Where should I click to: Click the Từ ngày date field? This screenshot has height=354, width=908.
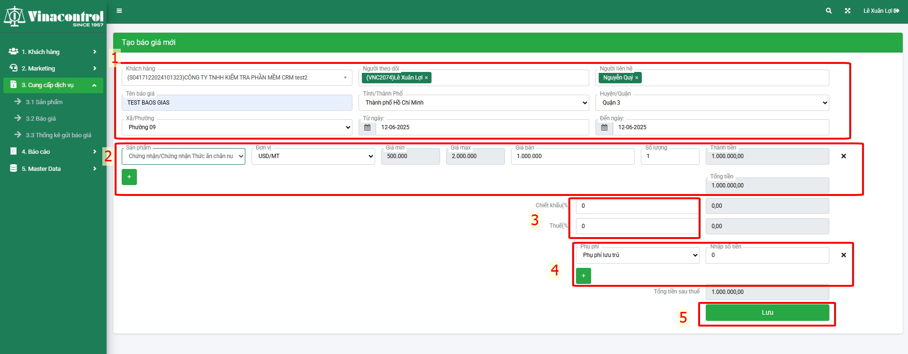click(482, 127)
